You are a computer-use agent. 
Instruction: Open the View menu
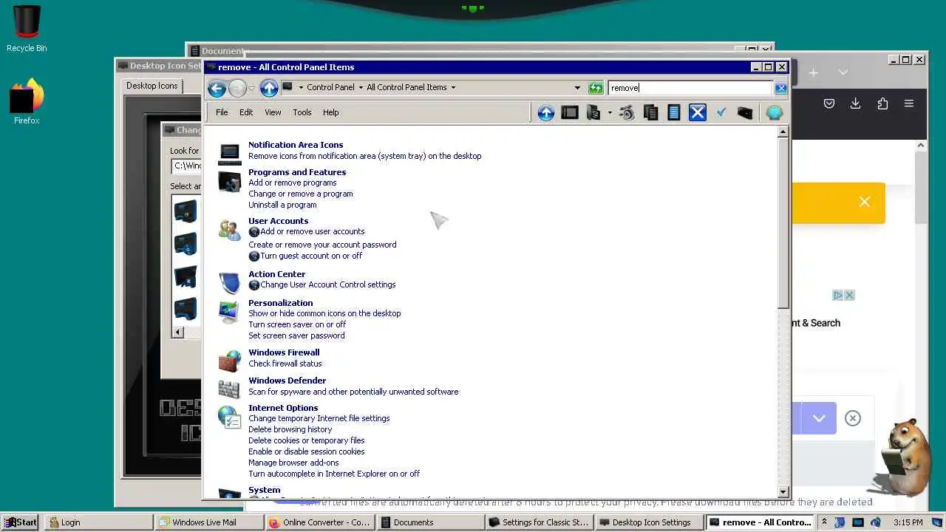tap(273, 112)
